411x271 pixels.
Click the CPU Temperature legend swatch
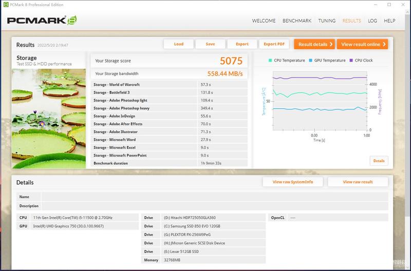270,60
